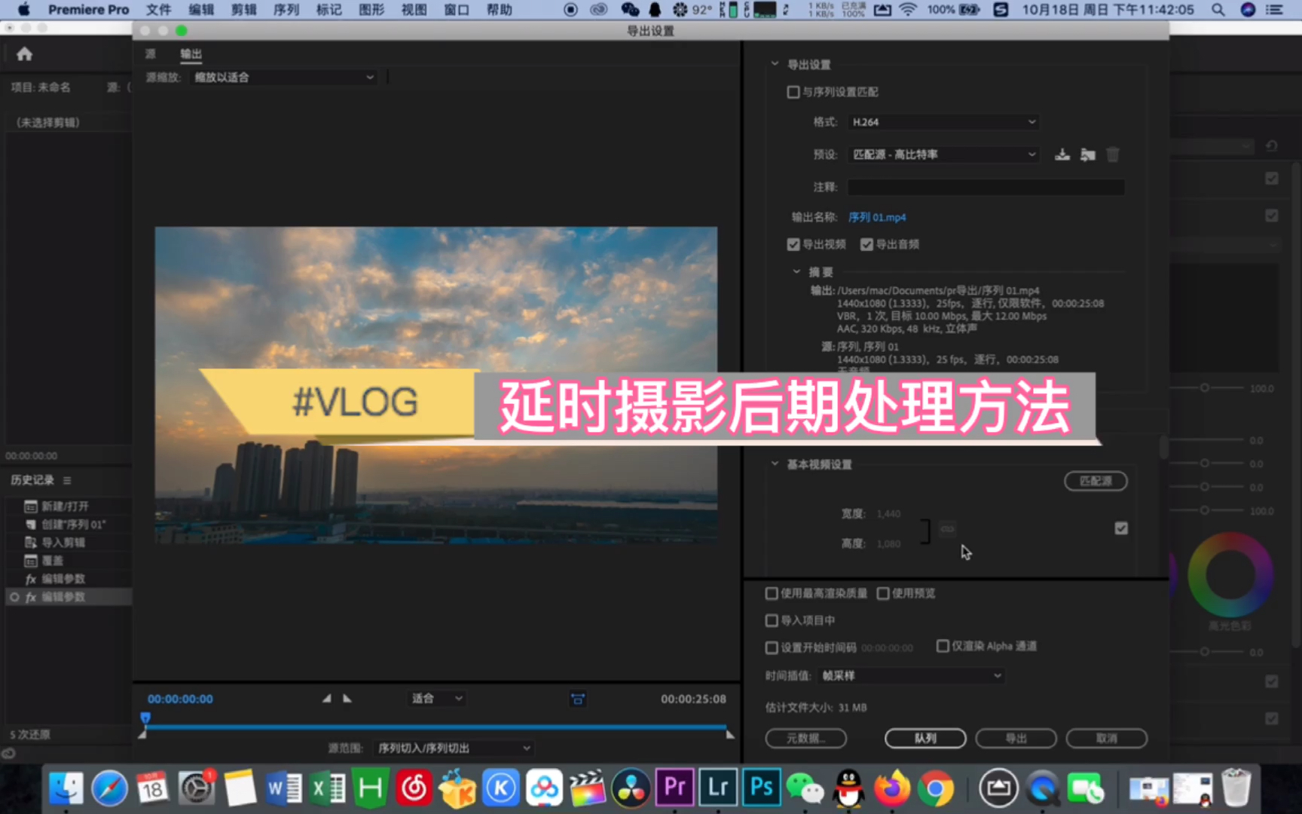Click the 元数据 button
The width and height of the screenshot is (1302, 814).
click(x=806, y=739)
